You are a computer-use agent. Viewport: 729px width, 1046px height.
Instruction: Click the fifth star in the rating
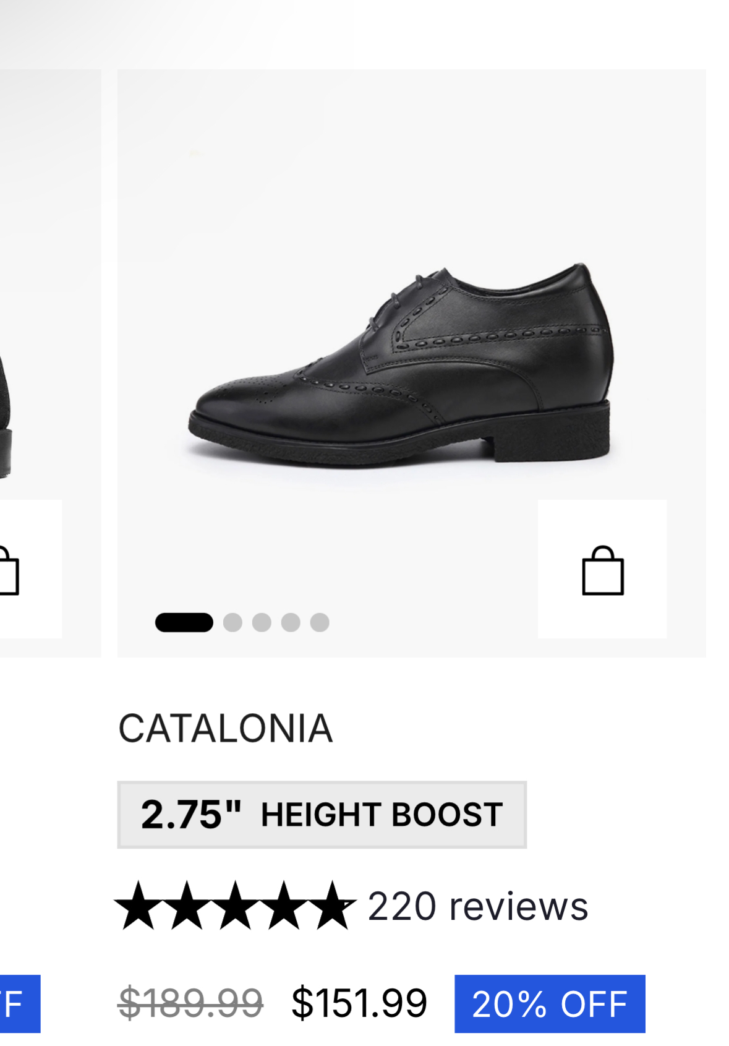click(x=333, y=906)
